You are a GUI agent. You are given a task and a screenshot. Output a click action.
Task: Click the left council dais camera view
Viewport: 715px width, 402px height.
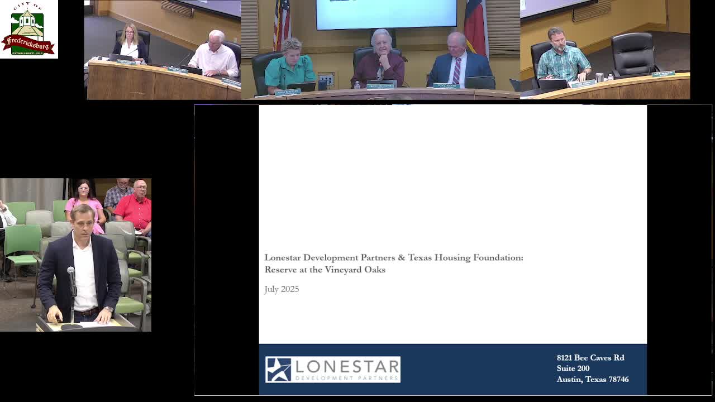click(x=163, y=49)
